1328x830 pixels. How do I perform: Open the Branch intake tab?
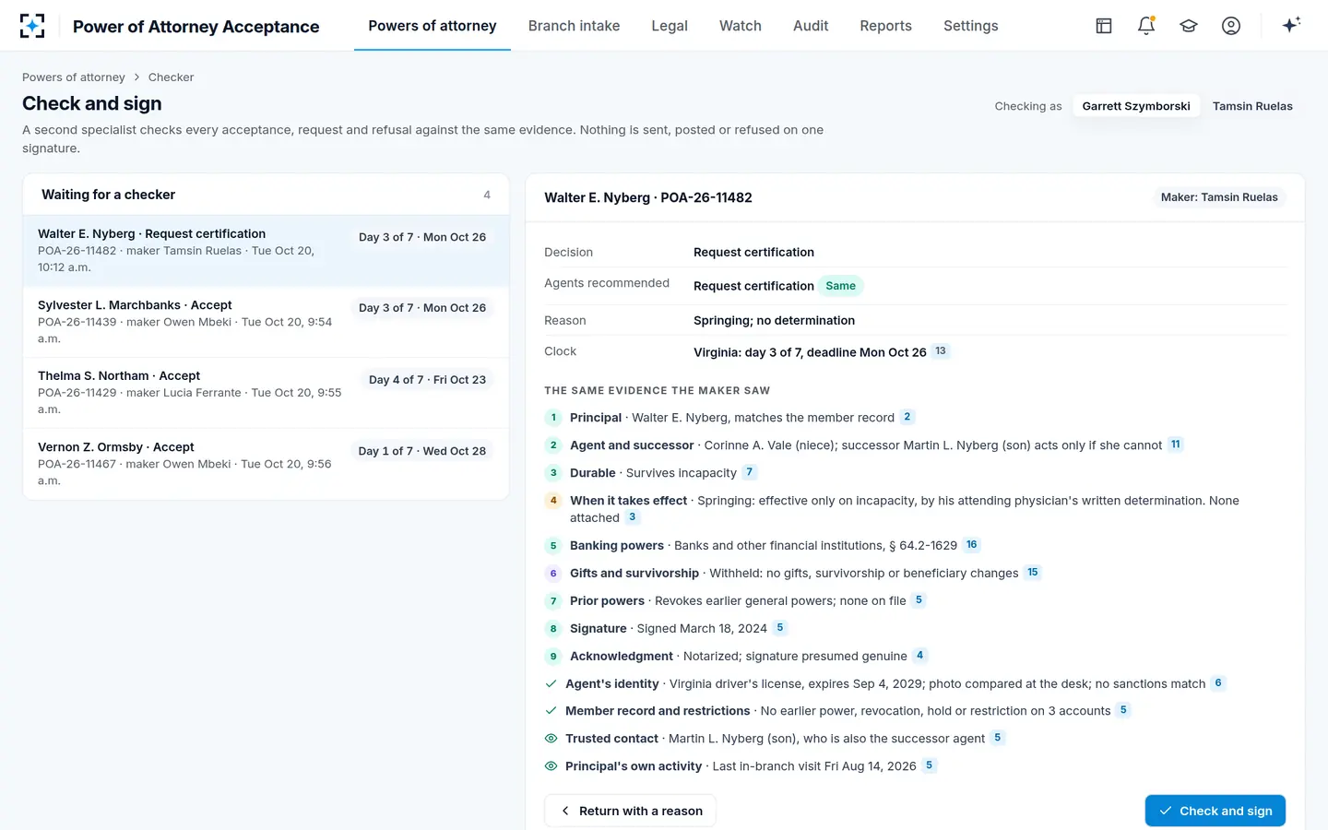574,26
